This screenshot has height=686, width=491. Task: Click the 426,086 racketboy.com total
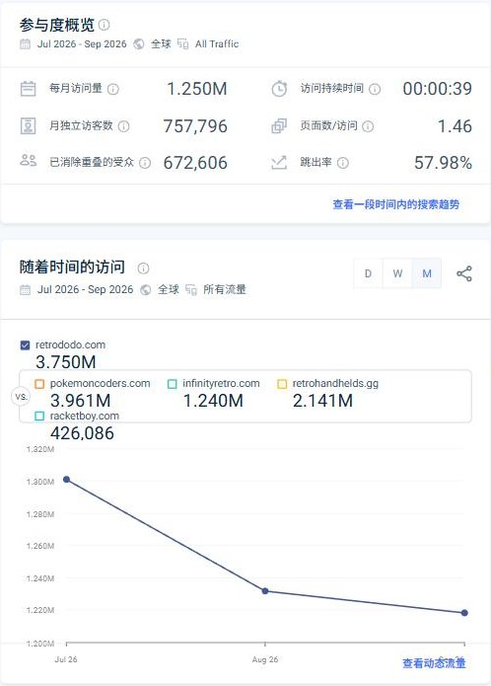coord(82,433)
